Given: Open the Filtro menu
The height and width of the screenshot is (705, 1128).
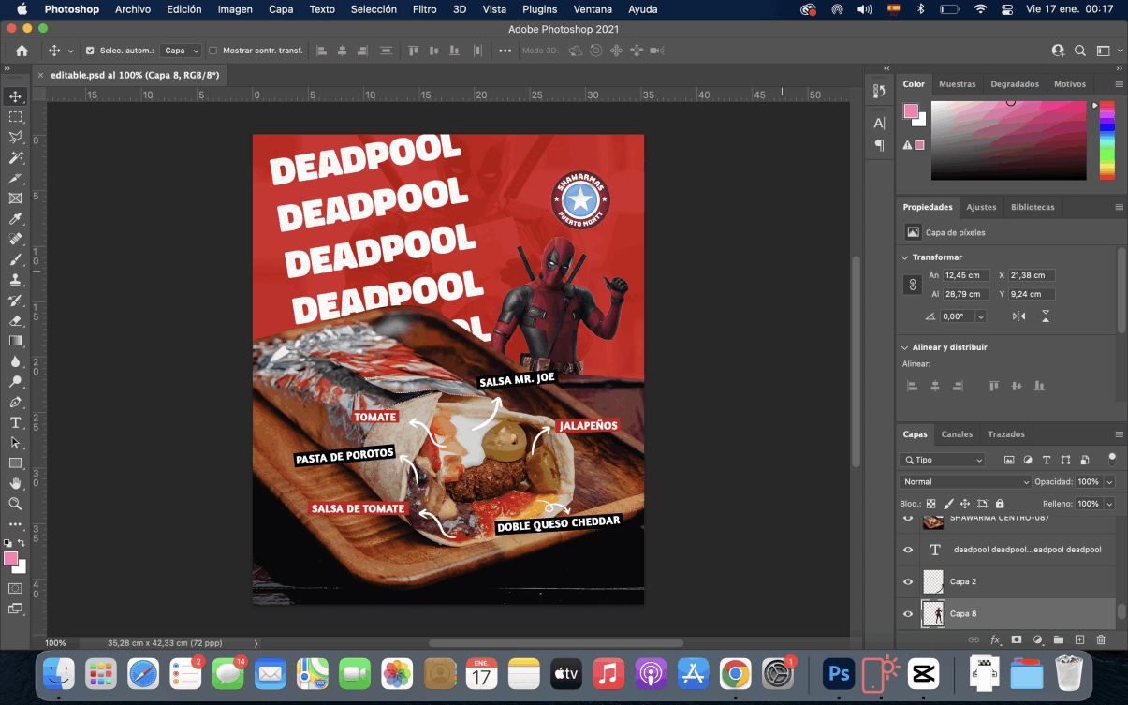Looking at the screenshot, I should tap(424, 9).
